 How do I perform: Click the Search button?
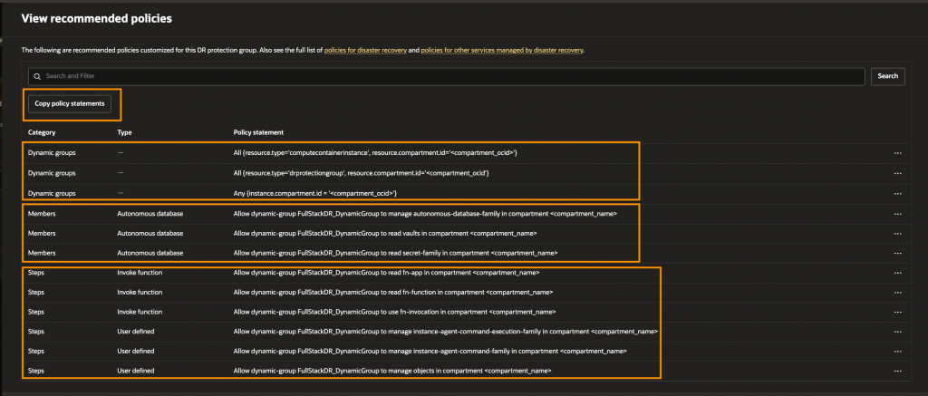(887, 76)
